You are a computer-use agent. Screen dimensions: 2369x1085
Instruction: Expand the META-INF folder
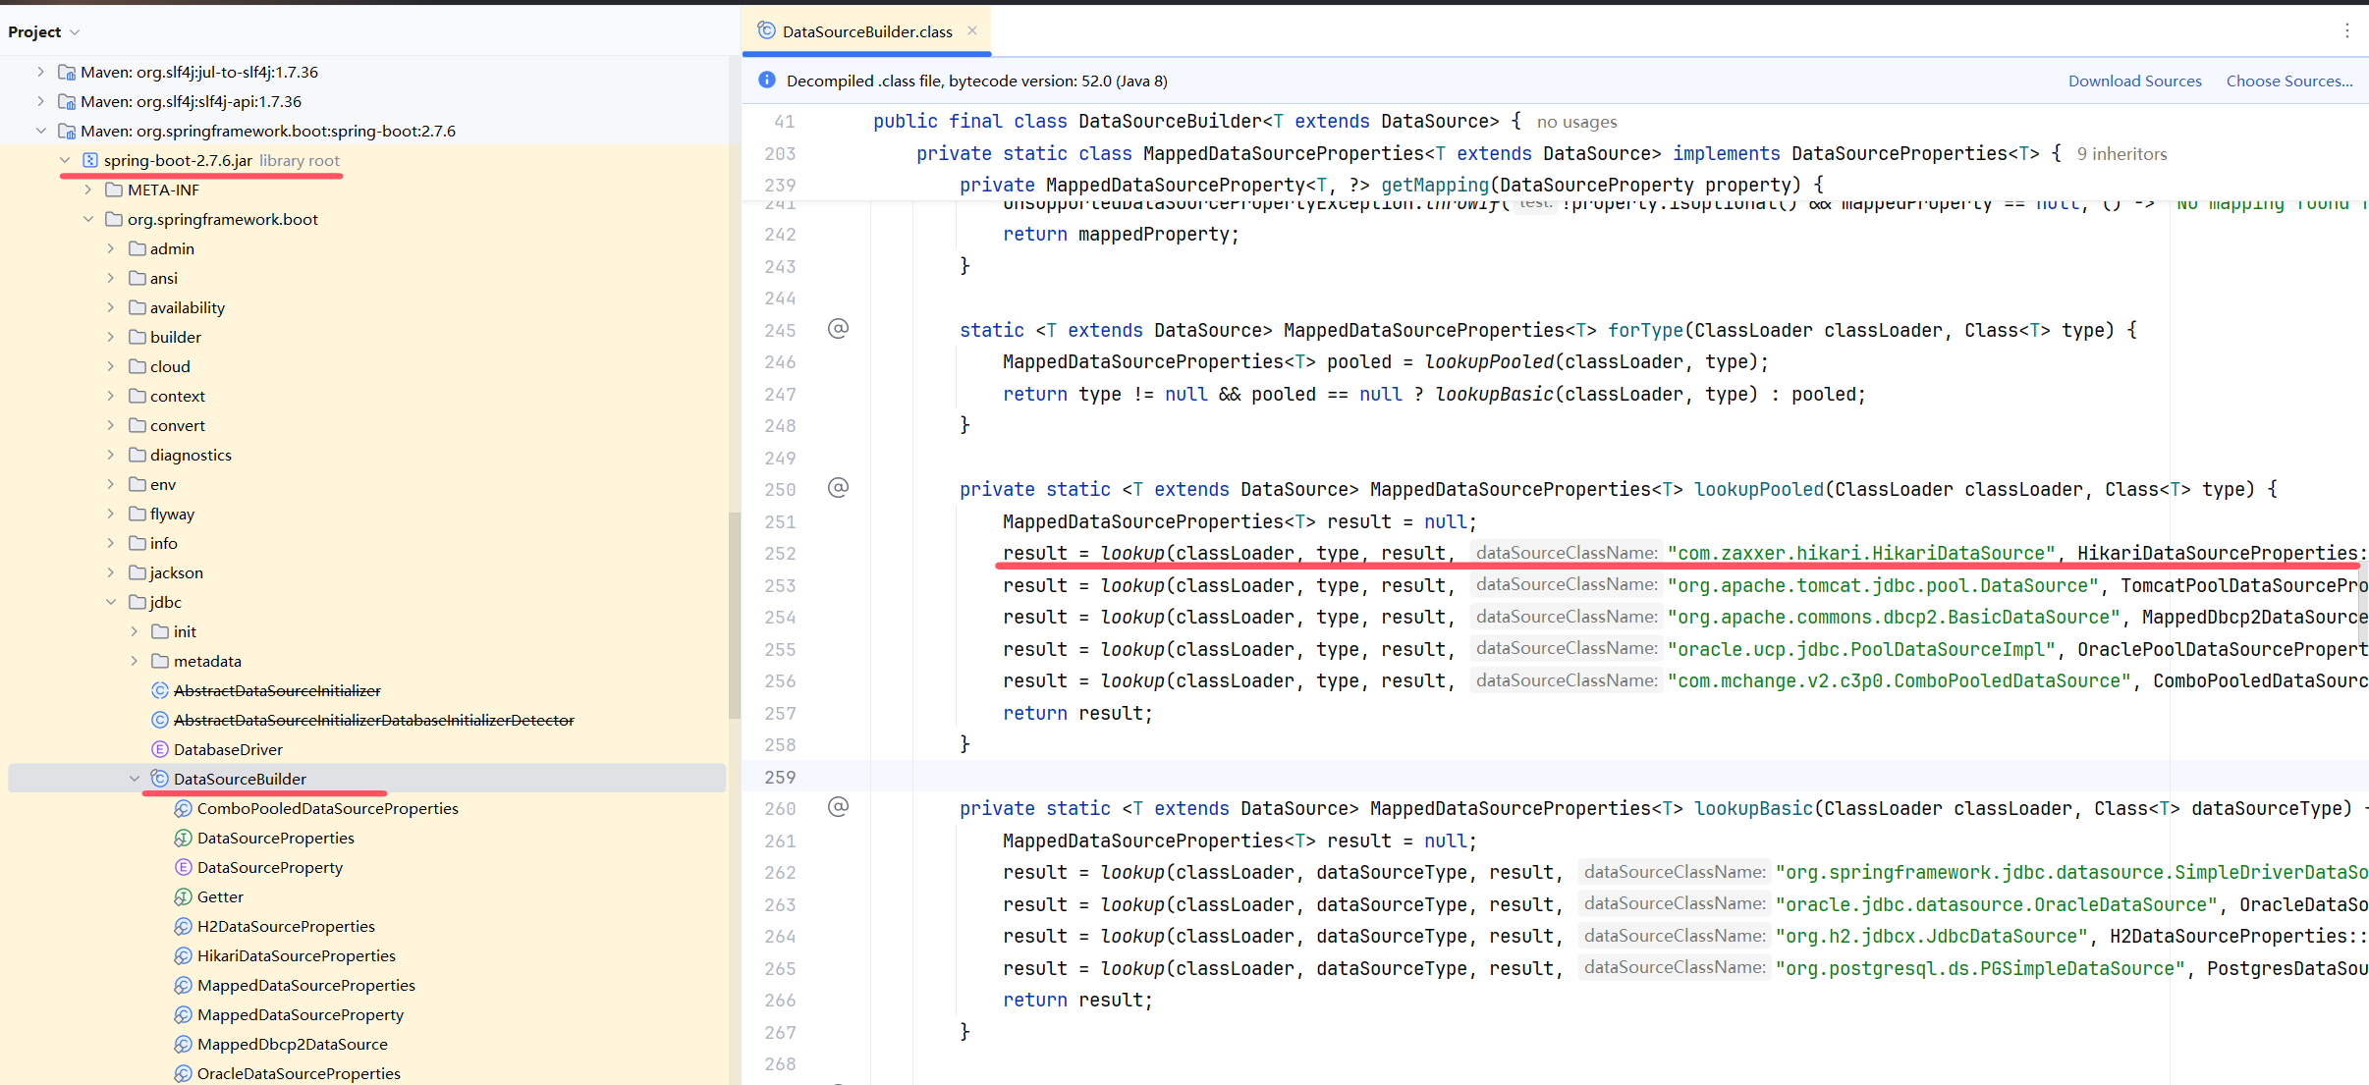88,190
